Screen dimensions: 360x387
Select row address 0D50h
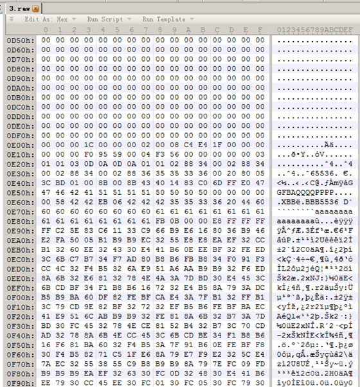tap(21, 40)
